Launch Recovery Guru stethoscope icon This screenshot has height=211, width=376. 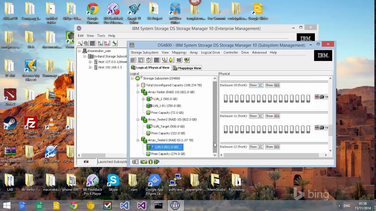point(164,60)
